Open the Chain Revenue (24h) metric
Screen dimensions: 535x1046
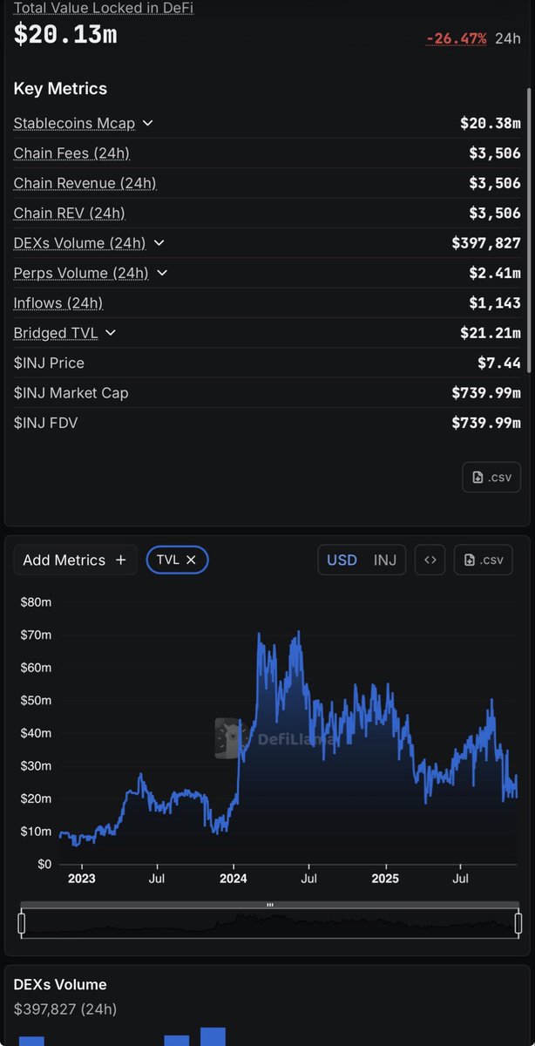[x=85, y=183]
